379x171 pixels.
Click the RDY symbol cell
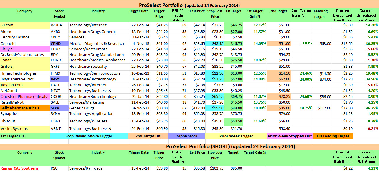point(59,54)
